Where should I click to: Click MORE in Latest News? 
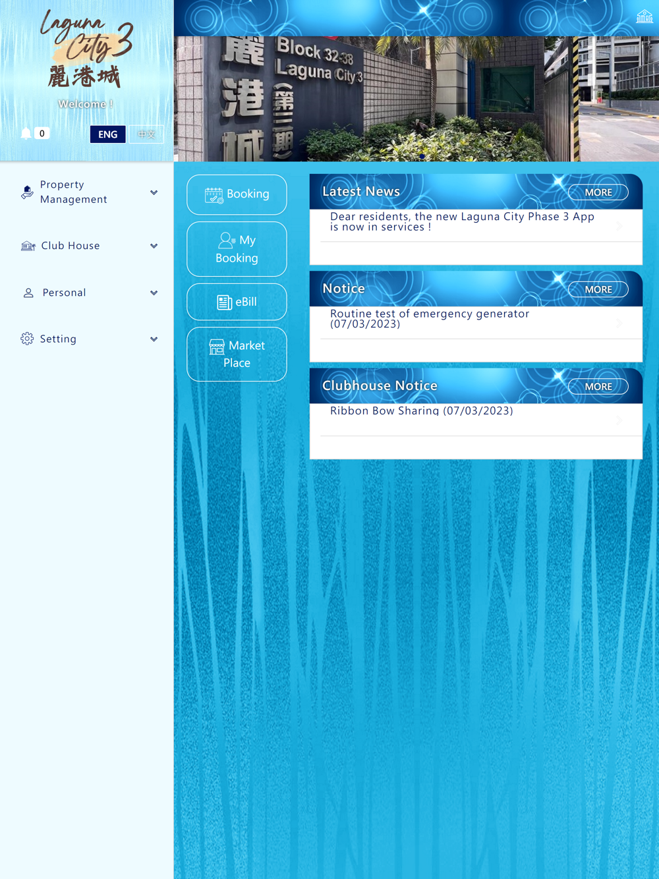click(598, 192)
